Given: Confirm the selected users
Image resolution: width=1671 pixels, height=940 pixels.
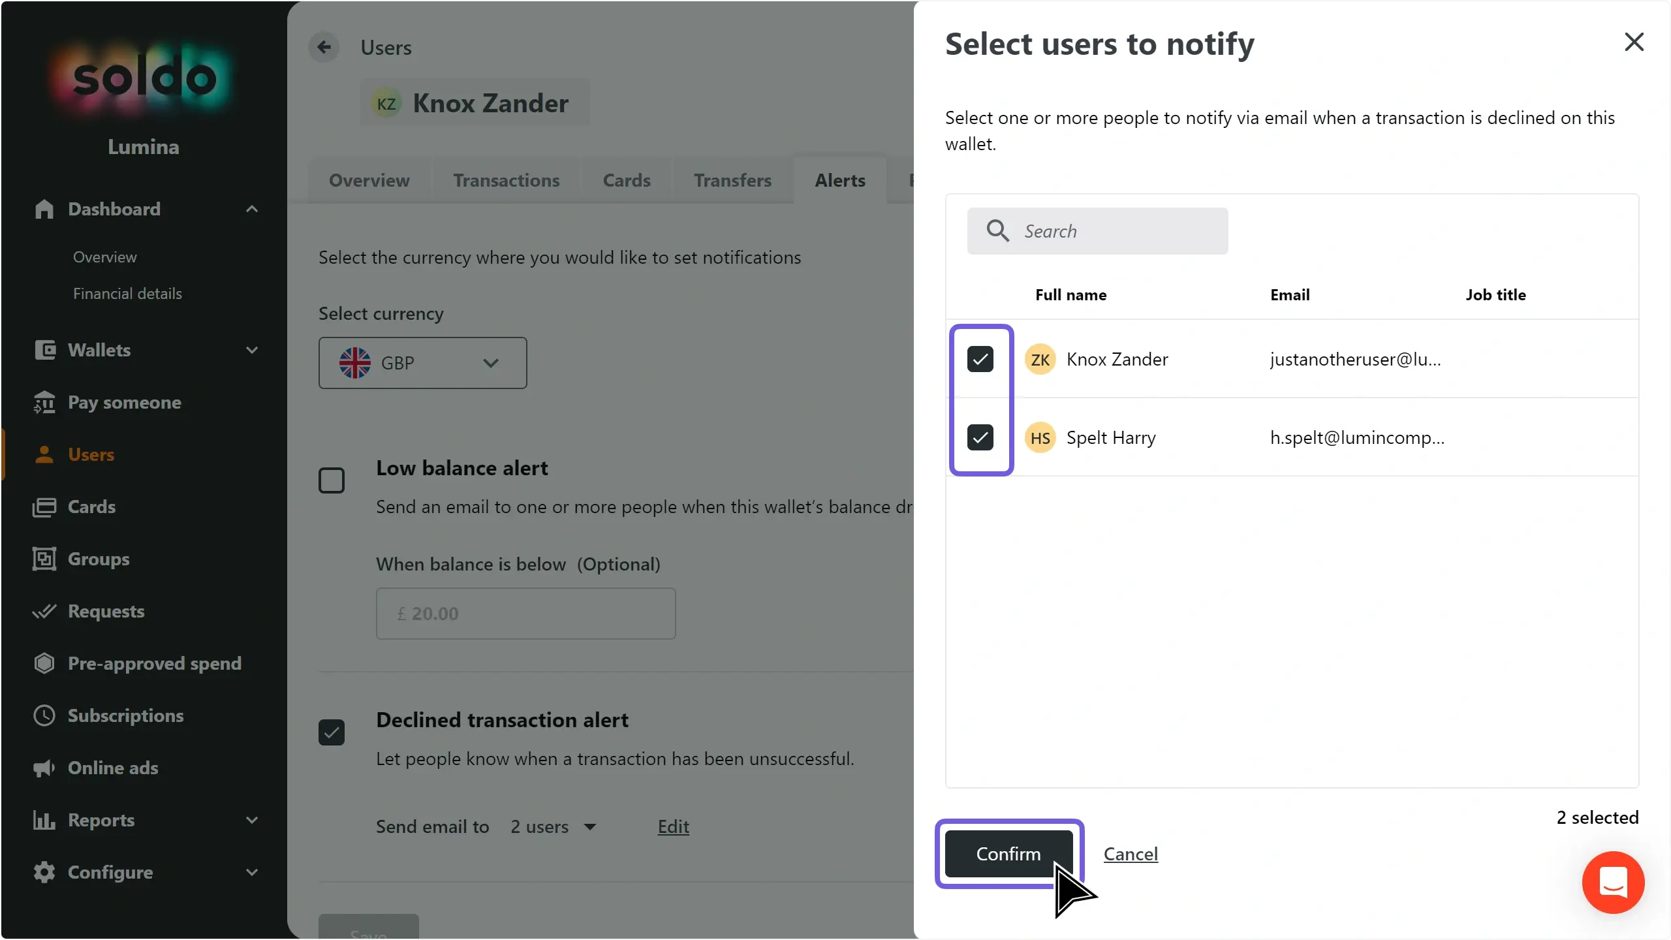Looking at the screenshot, I should 1008,854.
